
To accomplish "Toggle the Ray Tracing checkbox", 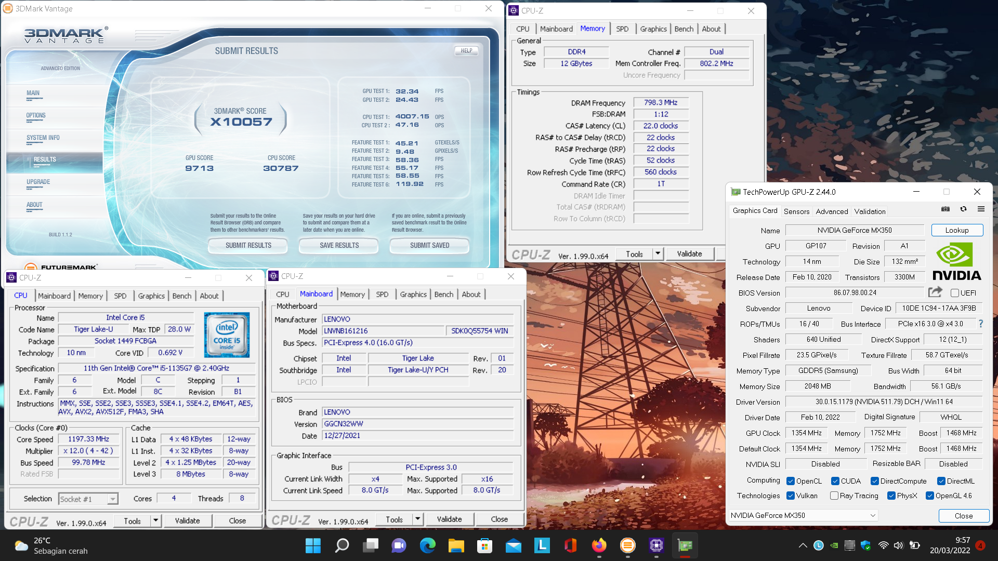I will 834,496.
